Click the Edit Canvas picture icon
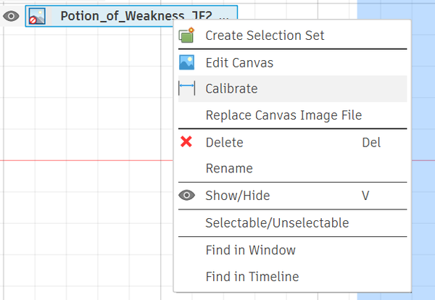435x300 pixels. click(186, 62)
